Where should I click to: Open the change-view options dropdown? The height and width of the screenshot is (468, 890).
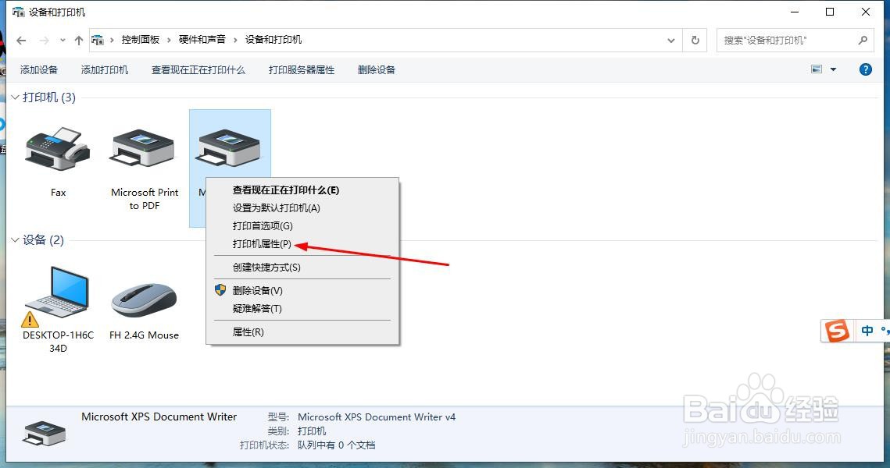tap(832, 69)
